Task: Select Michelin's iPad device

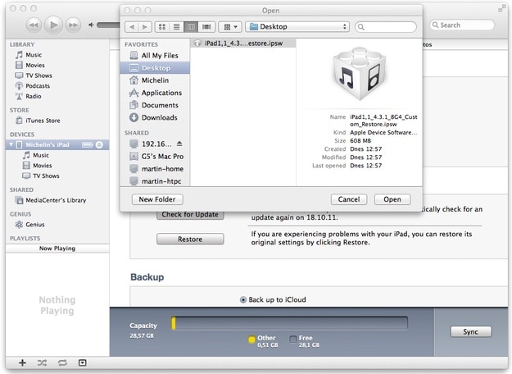Action: (57, 145)
